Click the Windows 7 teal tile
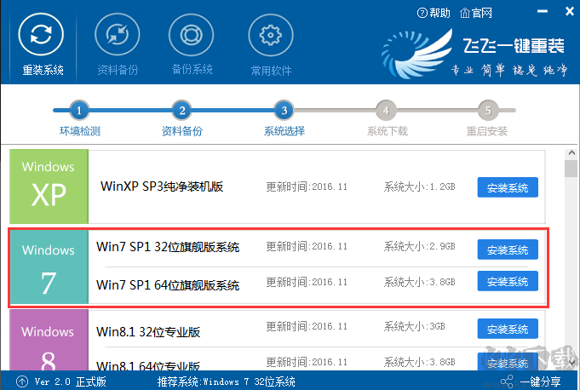The height and width of the screenshot is (390, 580). click(49, 267)
